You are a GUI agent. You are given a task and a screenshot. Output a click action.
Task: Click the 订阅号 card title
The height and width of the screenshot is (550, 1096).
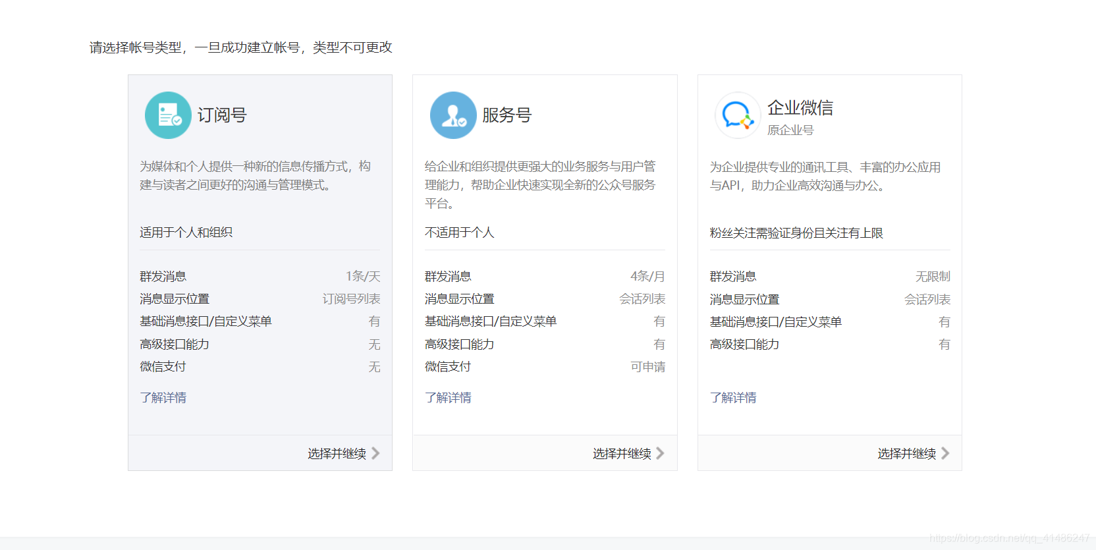tap(222, 115)
